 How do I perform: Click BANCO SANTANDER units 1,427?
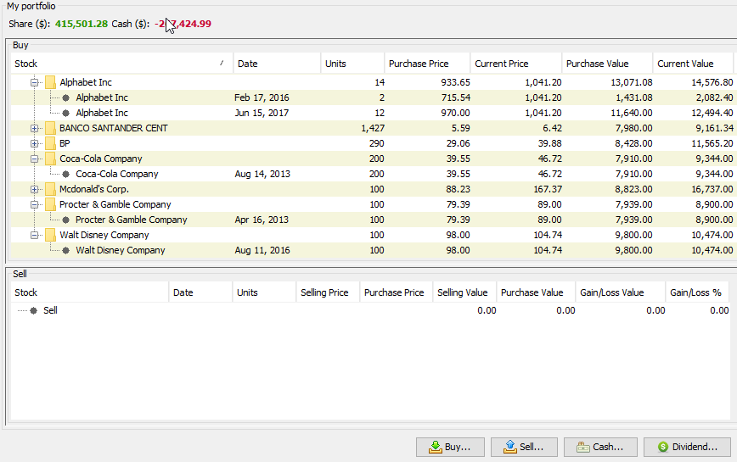[x=373, y=128]
